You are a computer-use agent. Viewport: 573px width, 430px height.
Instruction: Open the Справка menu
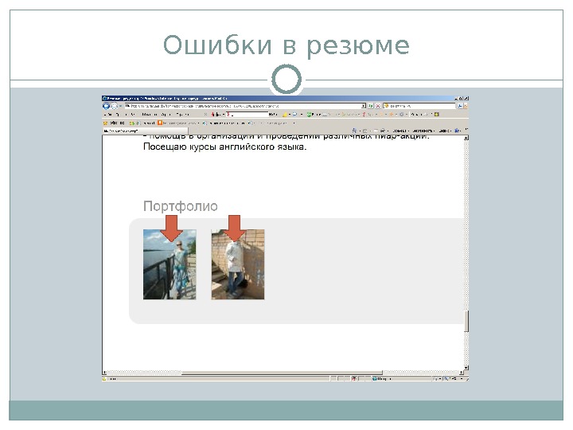(183, 115)
